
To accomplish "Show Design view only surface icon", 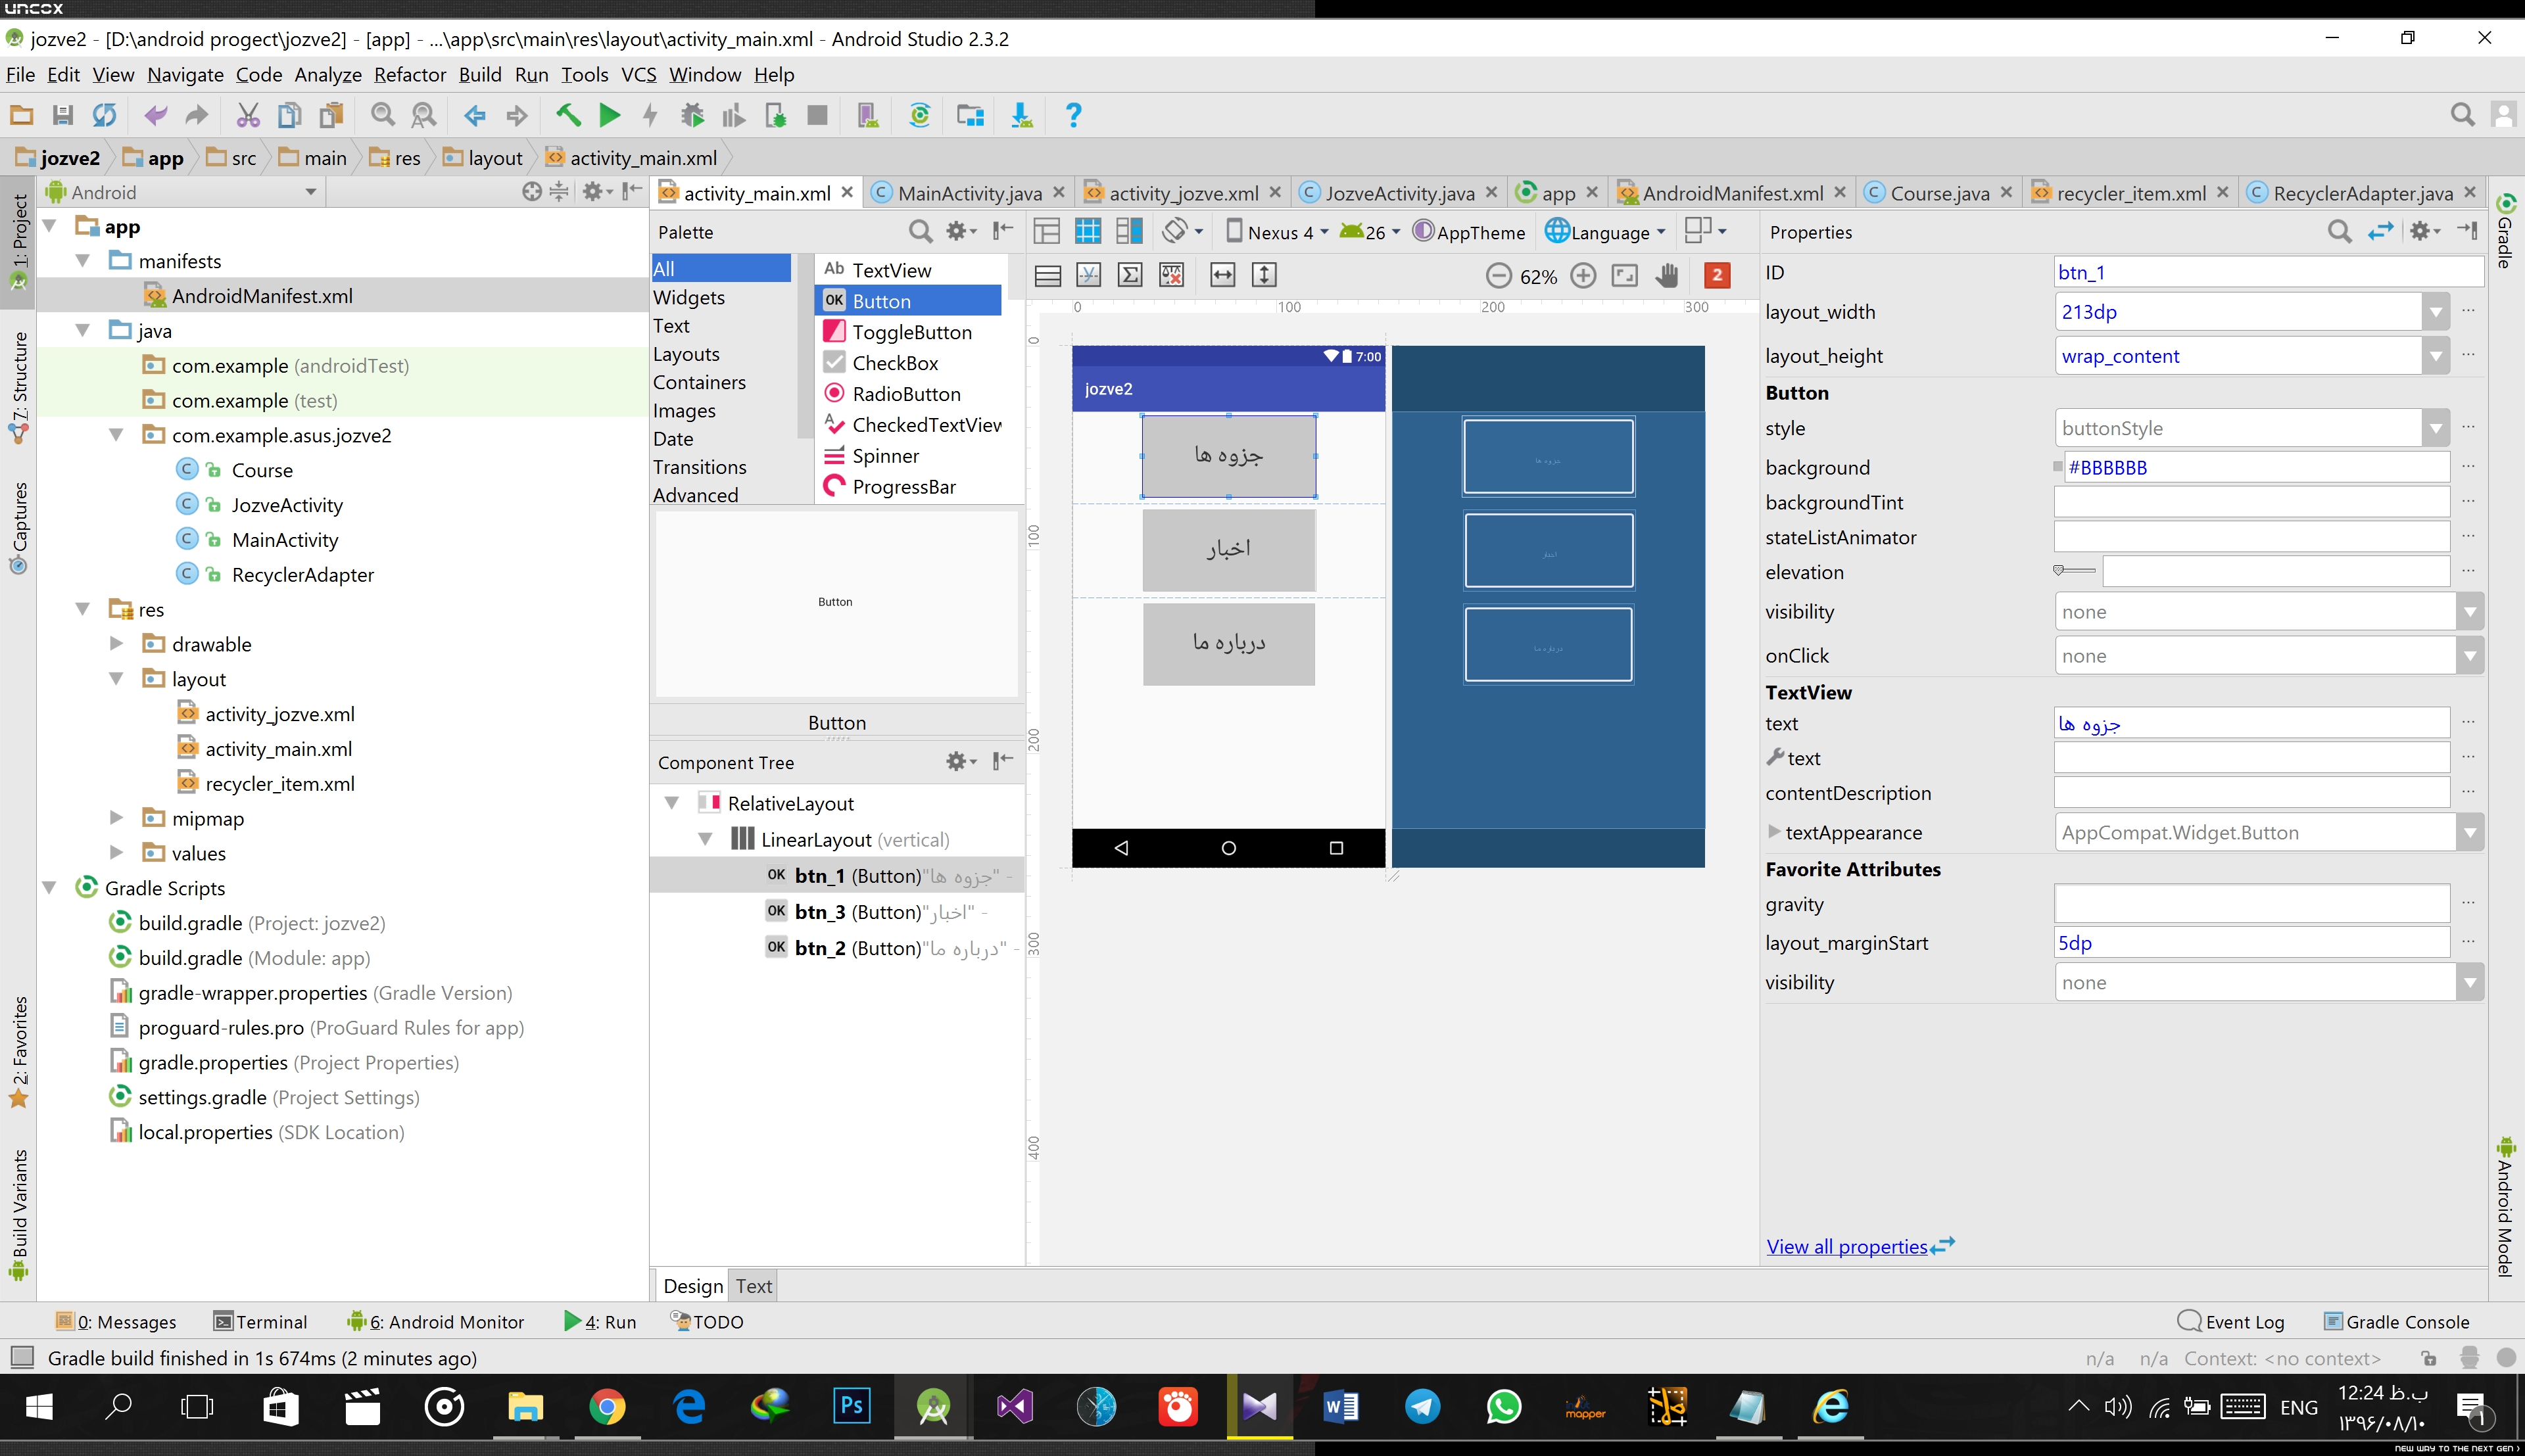I will tap(1046, 232).
